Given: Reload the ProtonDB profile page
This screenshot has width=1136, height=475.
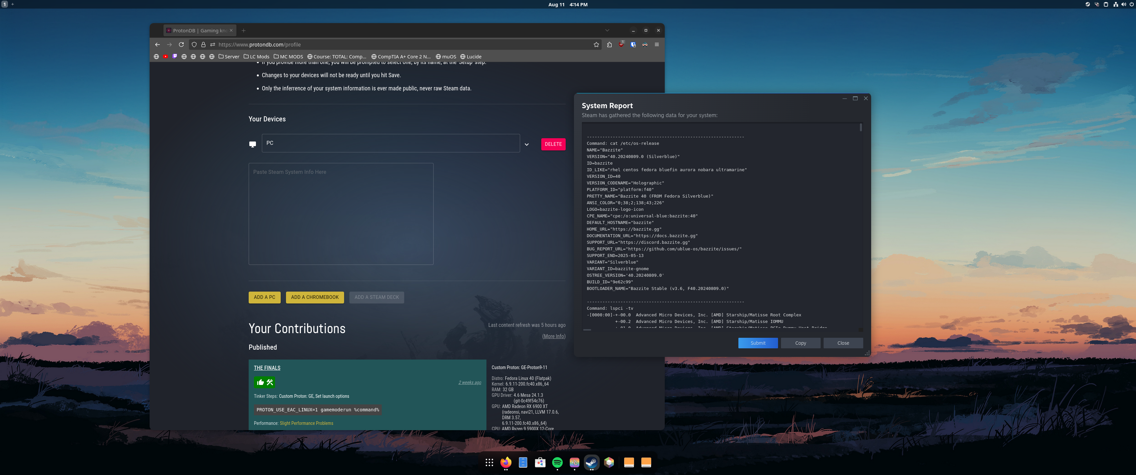Looking at the screenshot, I should tap(181, 45).
